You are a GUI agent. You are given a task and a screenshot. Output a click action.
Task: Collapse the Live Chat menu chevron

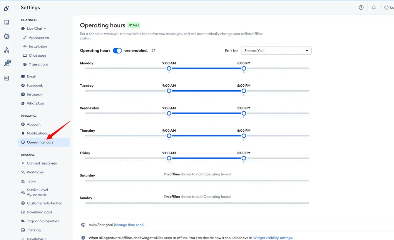pyautogui.click(x=45, y=29)
